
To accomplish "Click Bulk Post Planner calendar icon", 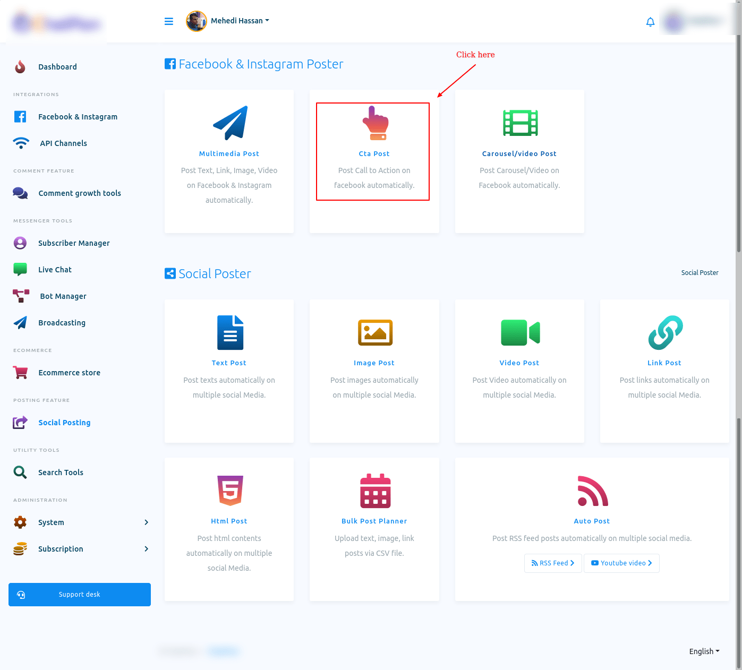I will (x=375, y=491).
